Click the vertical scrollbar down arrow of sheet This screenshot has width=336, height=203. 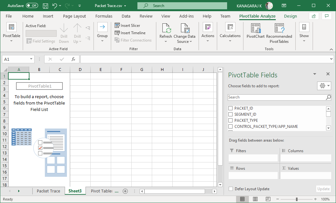pos(220,184)
